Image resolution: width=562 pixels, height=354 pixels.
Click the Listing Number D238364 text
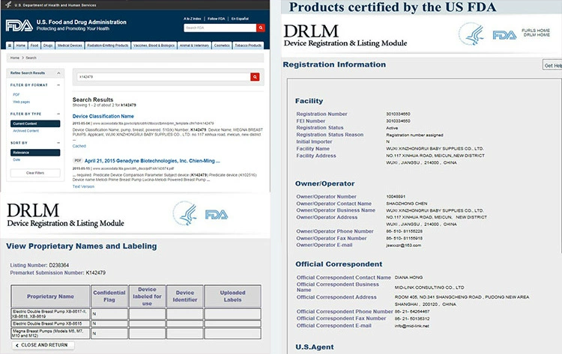40,265
